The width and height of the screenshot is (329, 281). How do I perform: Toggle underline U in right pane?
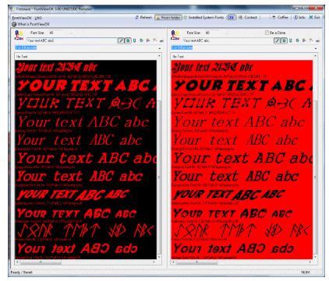291,40
